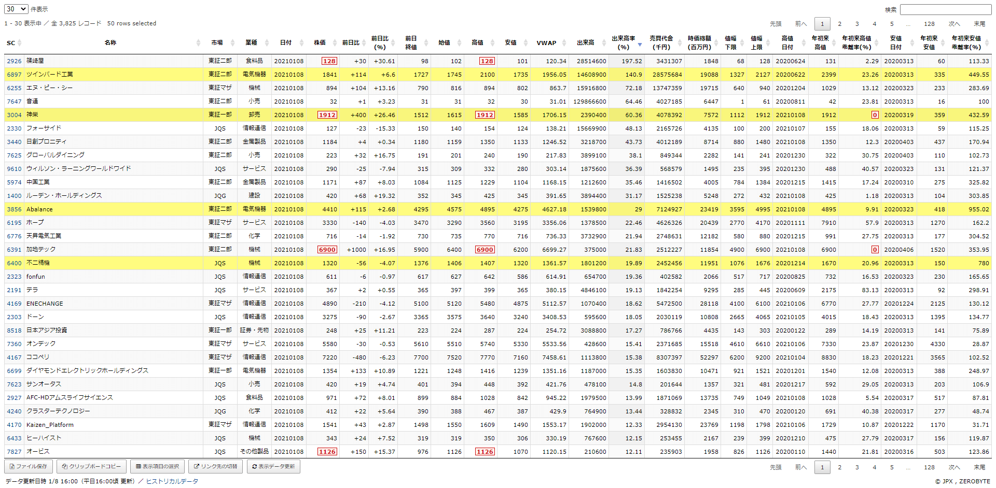The height and width of the screenshot is (488, 996).
Task: Select the ENECHANGE name cell
Action: pos(114,304)
